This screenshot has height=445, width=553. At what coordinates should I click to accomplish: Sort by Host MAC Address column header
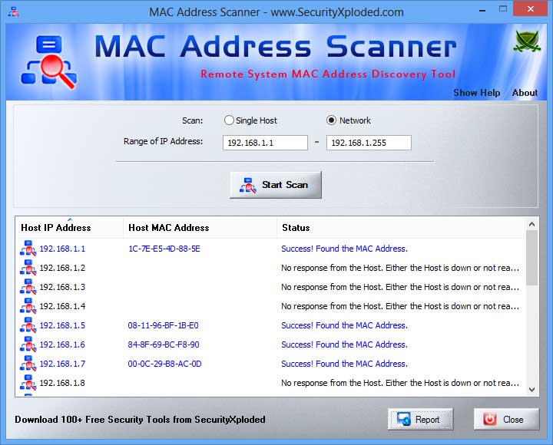point(200,228)
